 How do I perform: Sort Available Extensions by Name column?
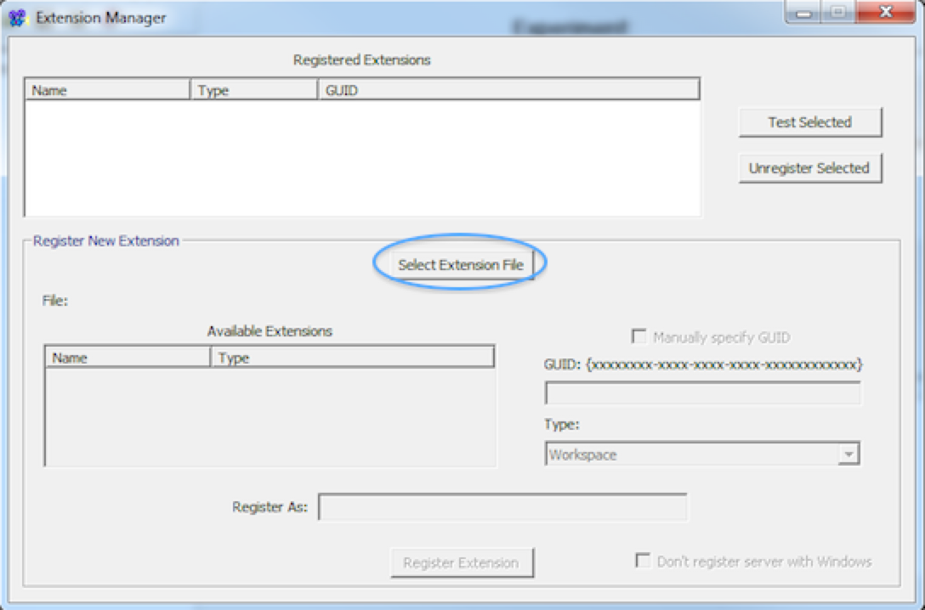click(x=127, y=358)
